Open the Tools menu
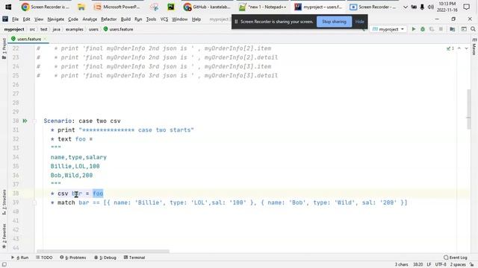 pos(151,19)
